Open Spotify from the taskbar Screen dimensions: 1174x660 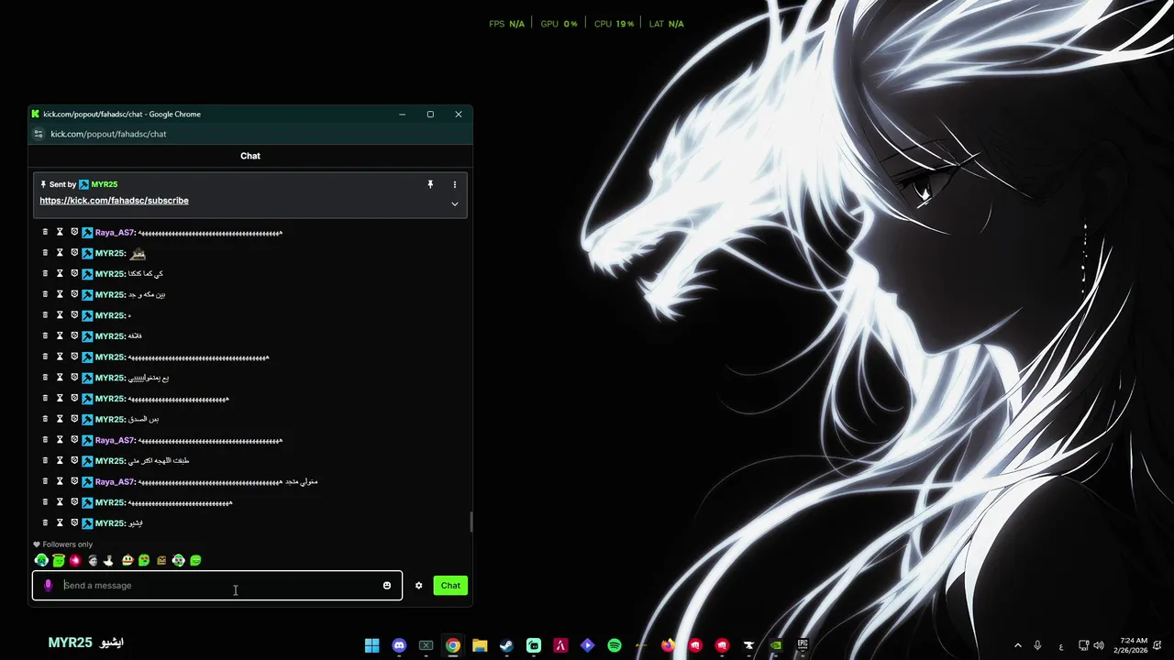615,645
